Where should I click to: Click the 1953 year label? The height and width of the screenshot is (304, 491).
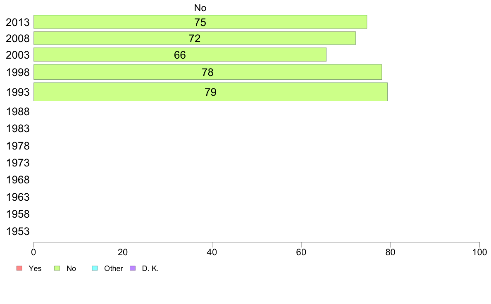coord(18,231)
